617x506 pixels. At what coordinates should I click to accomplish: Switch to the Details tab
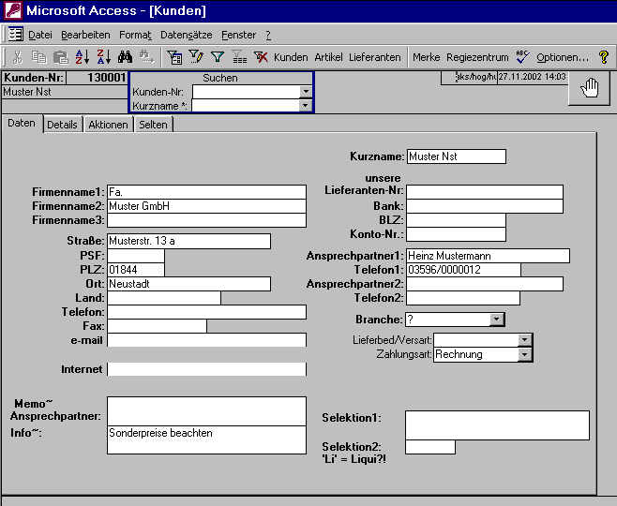pyautogui.click(x=63, y=125)
